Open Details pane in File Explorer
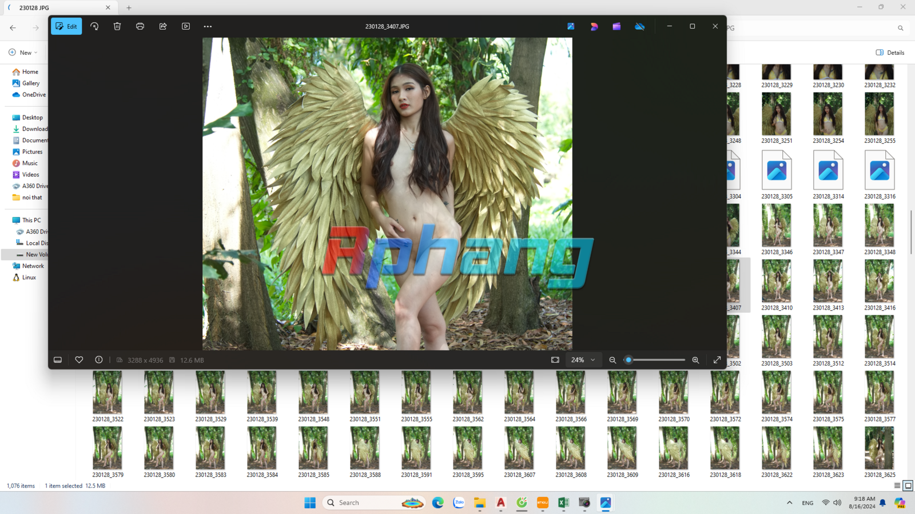915x514 pixels. pos(890,53)
